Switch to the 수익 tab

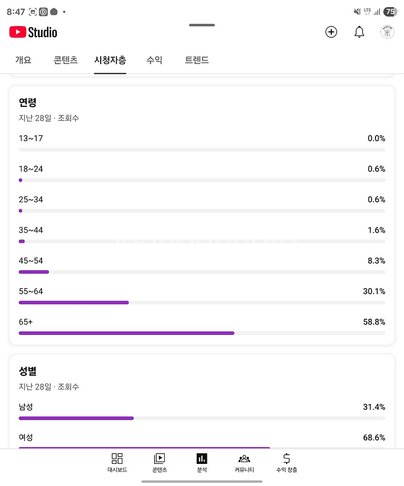(154, 60)
